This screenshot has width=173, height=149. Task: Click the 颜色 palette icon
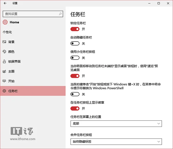pyautogui.click(x=4, y=52)
